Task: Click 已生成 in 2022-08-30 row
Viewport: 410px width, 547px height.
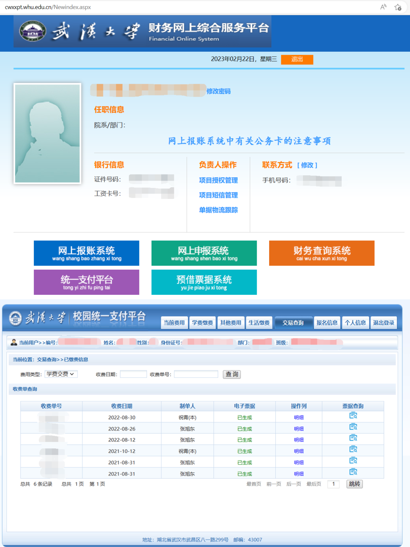Action: coord(244,417)
